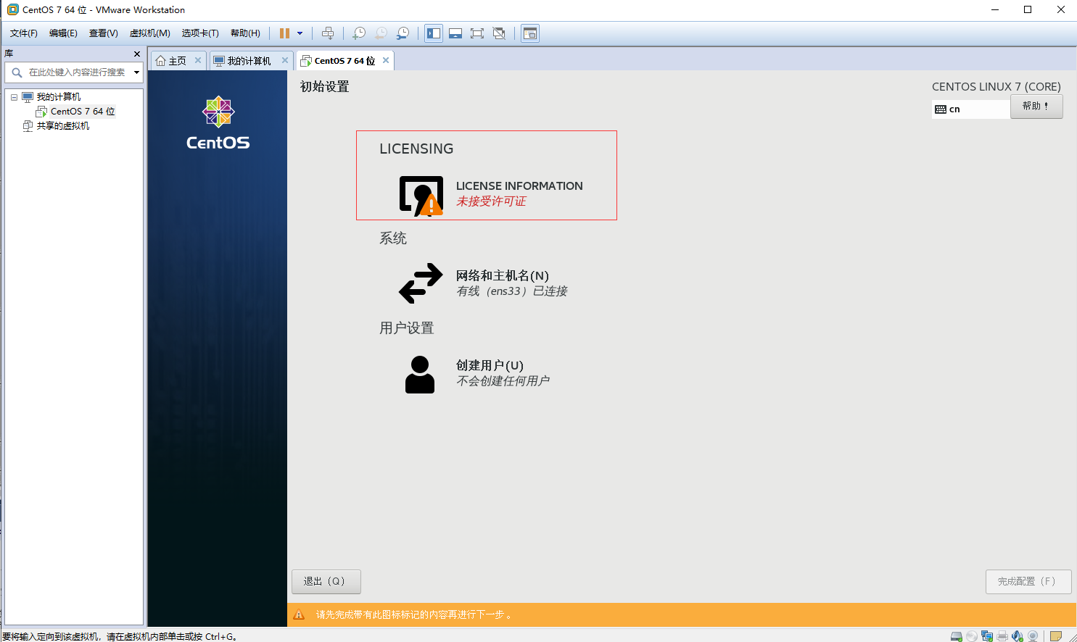Click the CD/DVD drive status icon
Viewport: 1077px width, 642px height.
[x=972, y=636]
